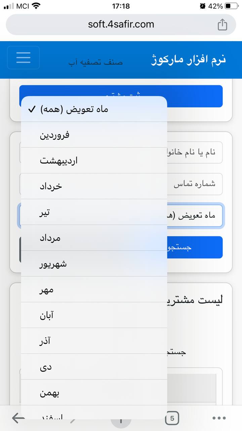Tap the شماره تماس input field
The height and width of the screenshot is (431, 242).
pos(195,184)
